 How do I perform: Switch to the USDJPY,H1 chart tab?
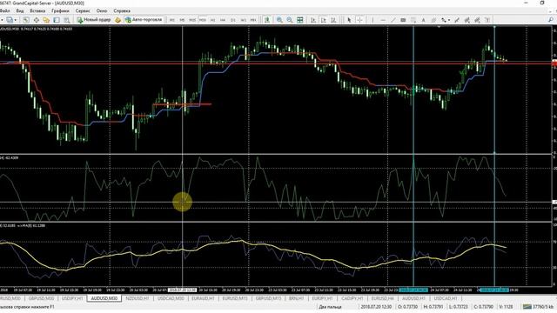[x=72, y=298]
